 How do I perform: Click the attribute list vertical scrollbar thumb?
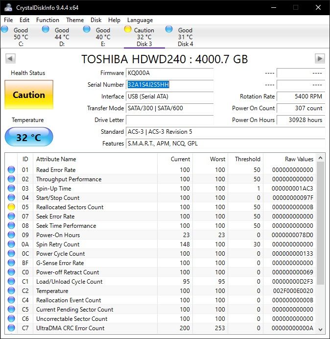[x=321, y=223]
